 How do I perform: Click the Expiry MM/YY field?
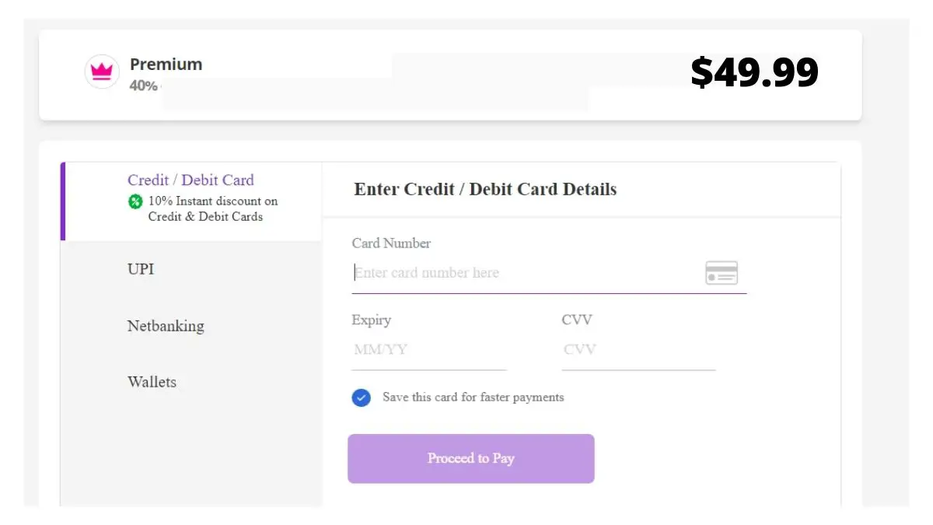(x=429, y=349)
